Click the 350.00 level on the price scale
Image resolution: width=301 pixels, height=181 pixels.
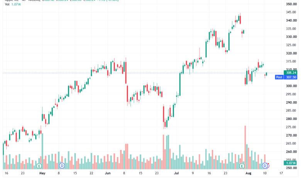tap(291, 4)
